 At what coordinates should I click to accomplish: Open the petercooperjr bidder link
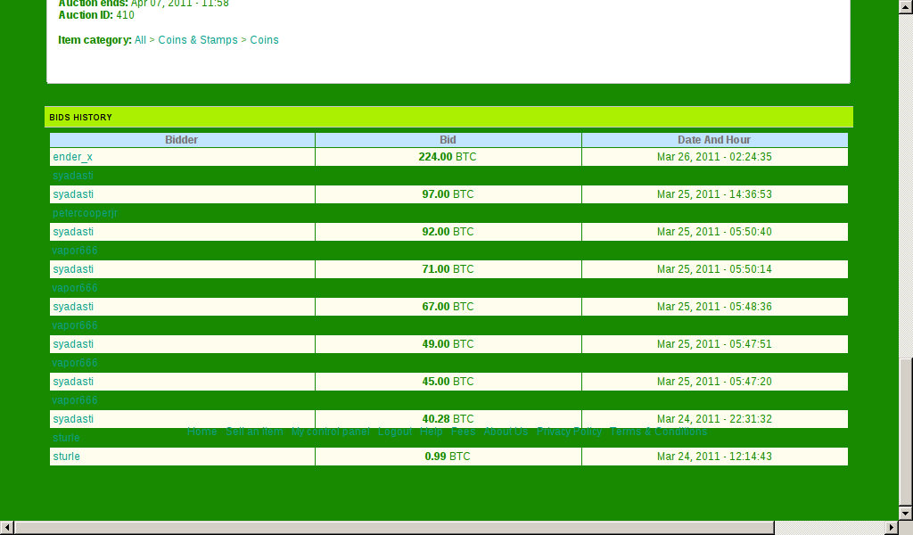(85, 213)
